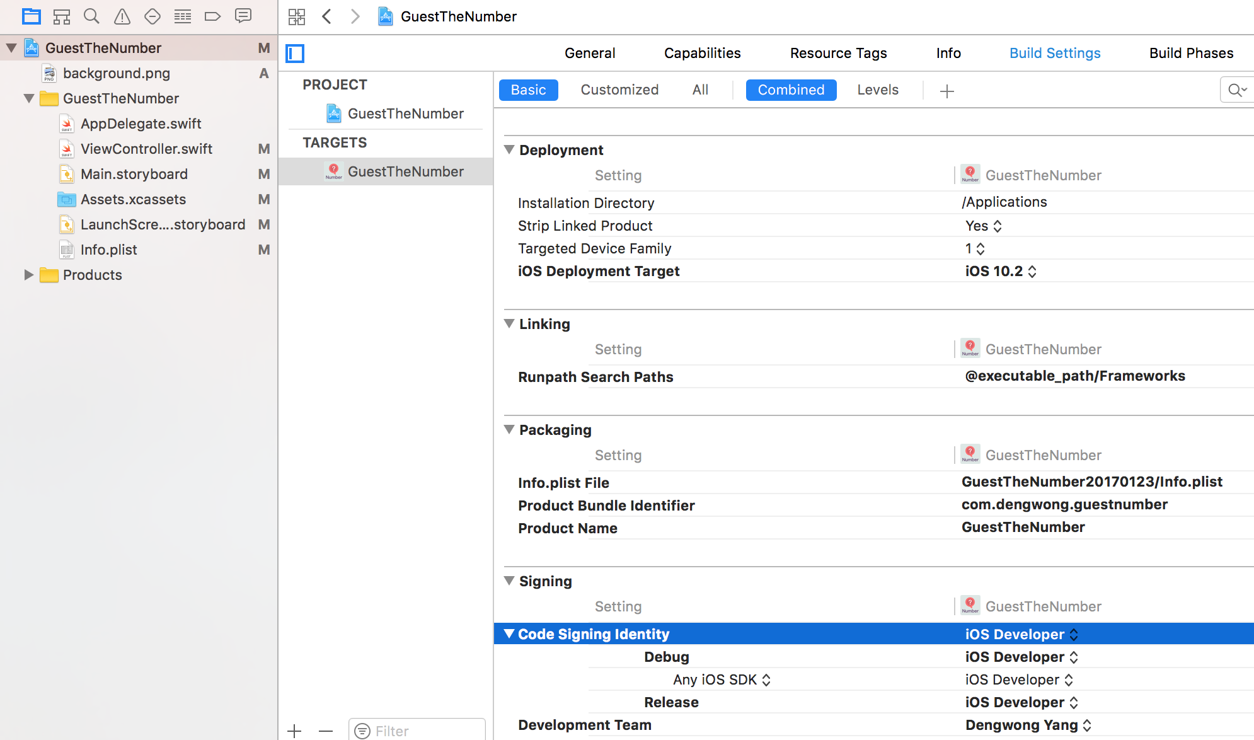The width and height of the screenshot is (1254, 740).
Task: Collapse the GuestTheNumber yellow folder group
Action: point(29,98)
